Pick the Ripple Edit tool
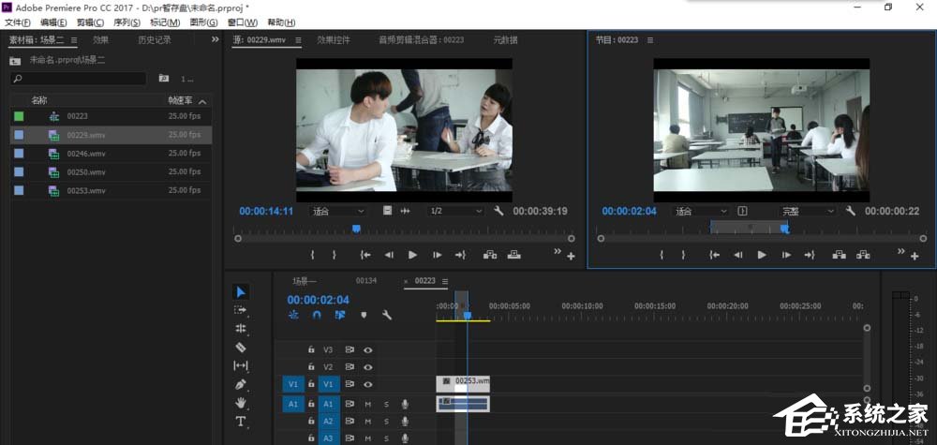Screen dimensions: 937x445 pyautogui.click(x=241, y=329)
